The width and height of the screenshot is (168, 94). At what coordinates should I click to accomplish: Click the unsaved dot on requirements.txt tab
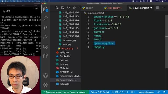(x=151, y=8)
